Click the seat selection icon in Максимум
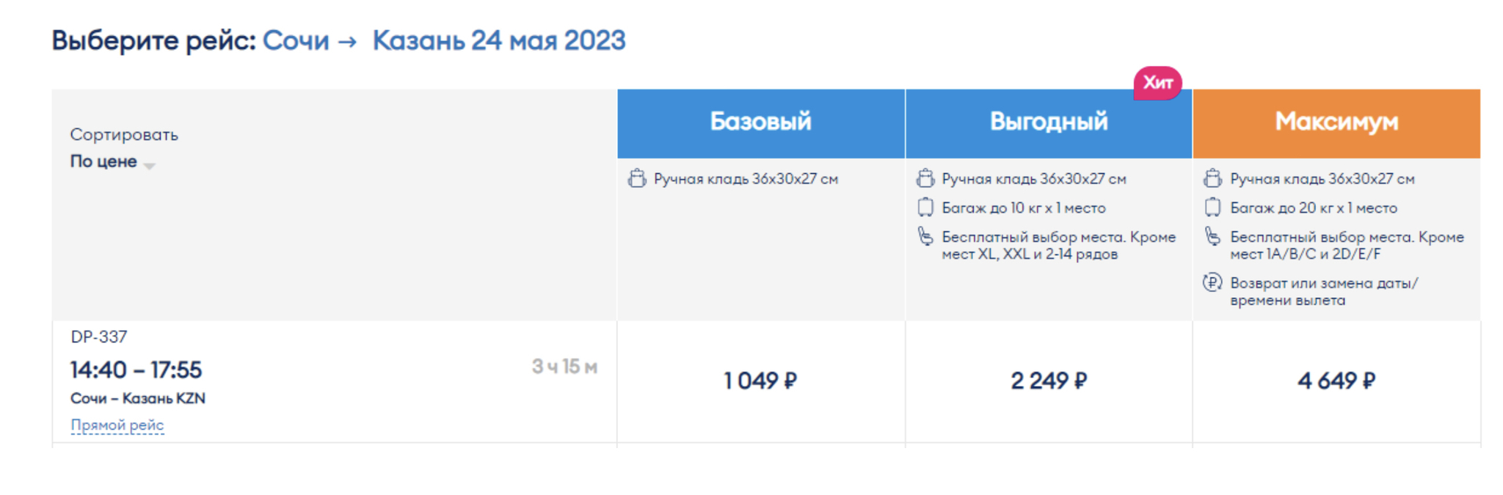1503x495 pixels. [x=1212, y=237]
